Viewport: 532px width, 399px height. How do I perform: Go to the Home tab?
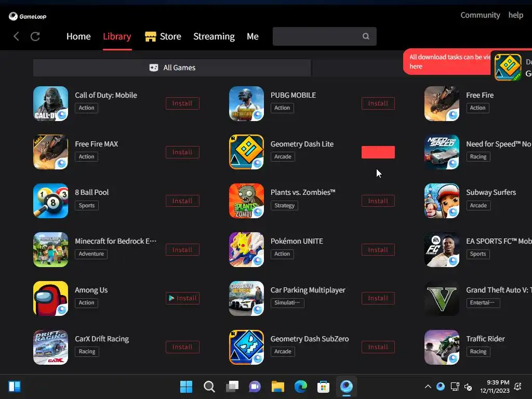point(78,36)
